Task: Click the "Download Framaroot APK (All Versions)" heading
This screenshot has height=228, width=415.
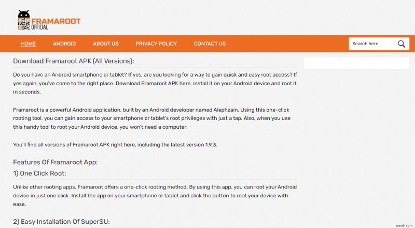Action: 73,61
